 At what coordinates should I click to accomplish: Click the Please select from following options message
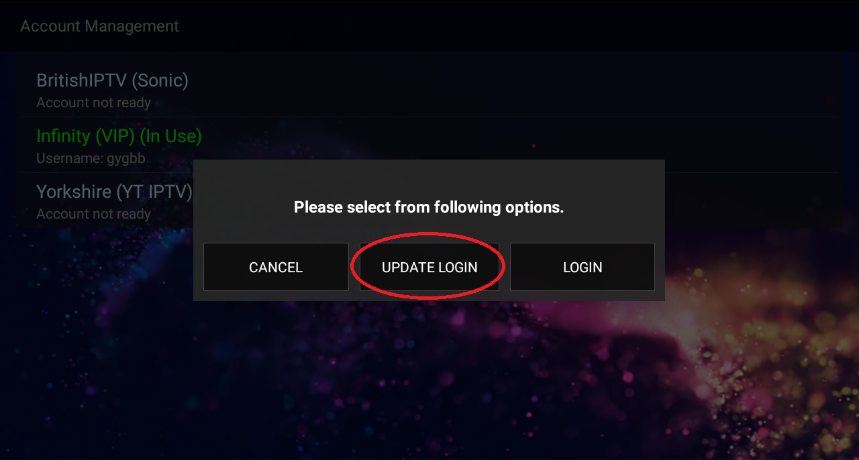(x=429, y=207)
